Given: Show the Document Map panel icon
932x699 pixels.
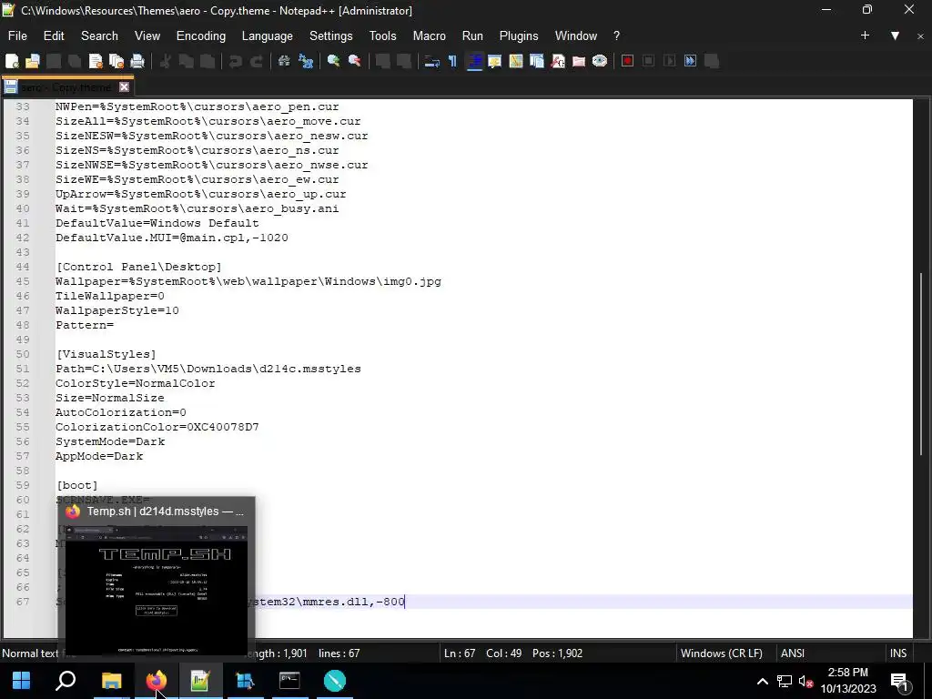Looking at the screenshot, I should (x=515, y=61).
